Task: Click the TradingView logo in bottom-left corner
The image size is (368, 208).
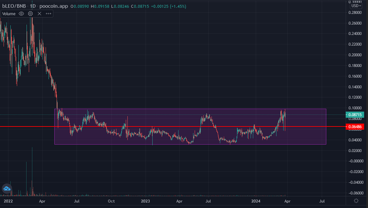Action: pos(7,188)
